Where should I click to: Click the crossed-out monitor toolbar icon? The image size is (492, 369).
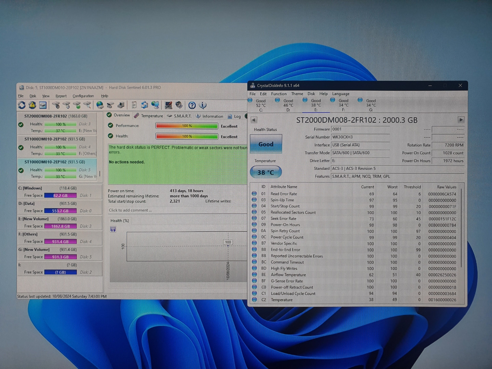click(168, 105)
